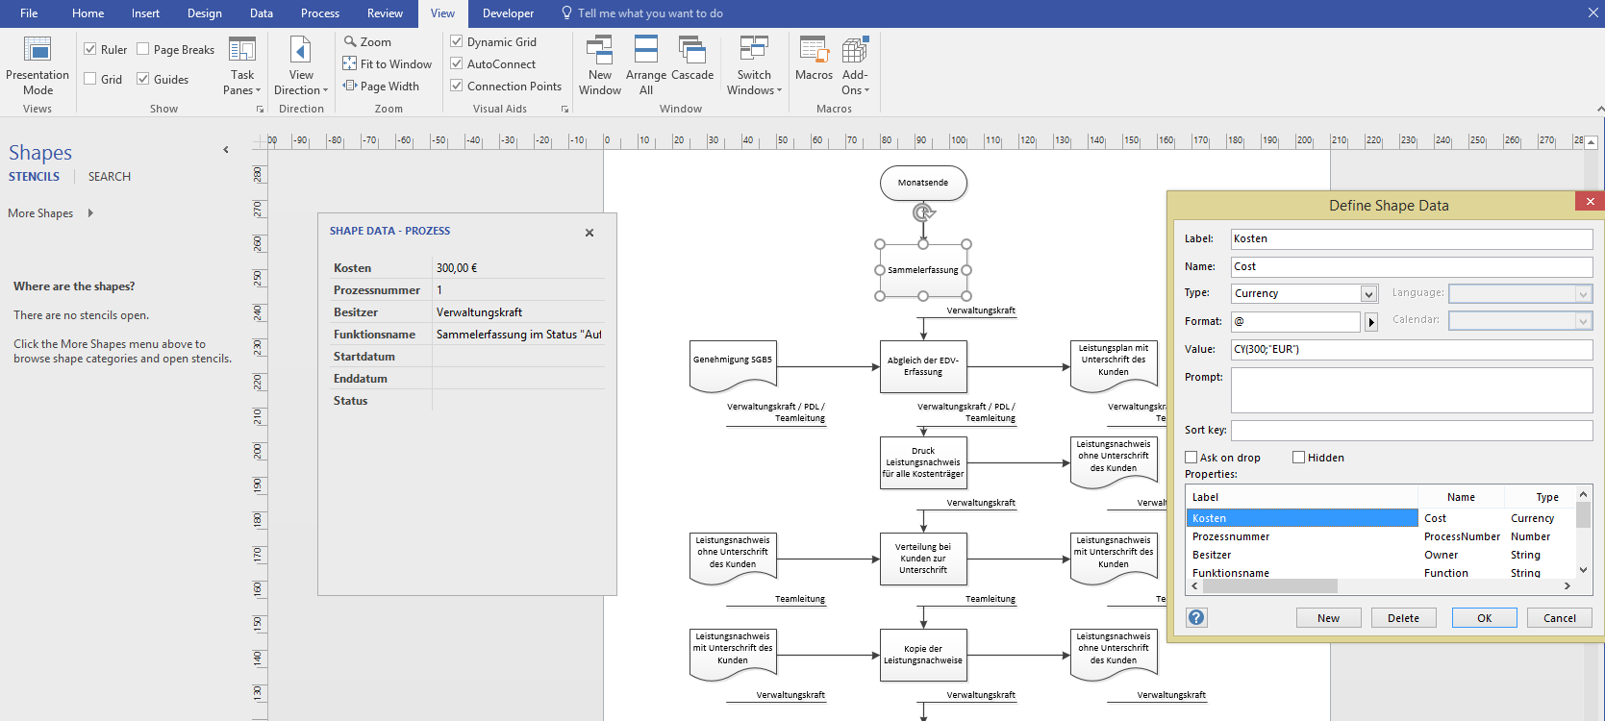Click the Arrange All icon
The width and height of the screenshot is (1605, 721).
pyautogui.click(x=646, y=50)
